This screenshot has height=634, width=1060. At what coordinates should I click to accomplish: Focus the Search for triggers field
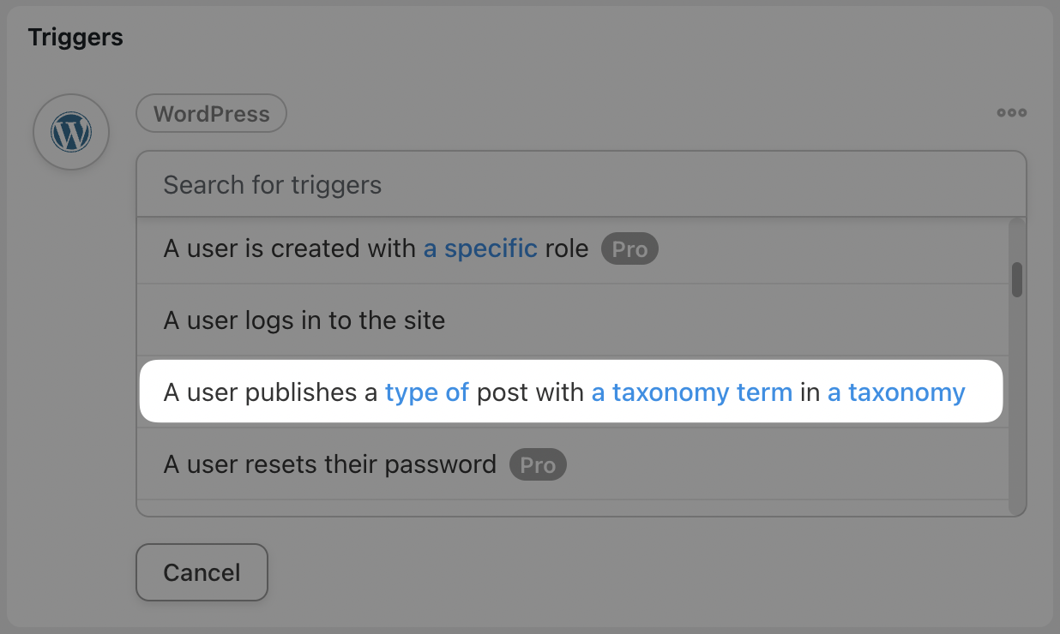click(x=581, y=184)
